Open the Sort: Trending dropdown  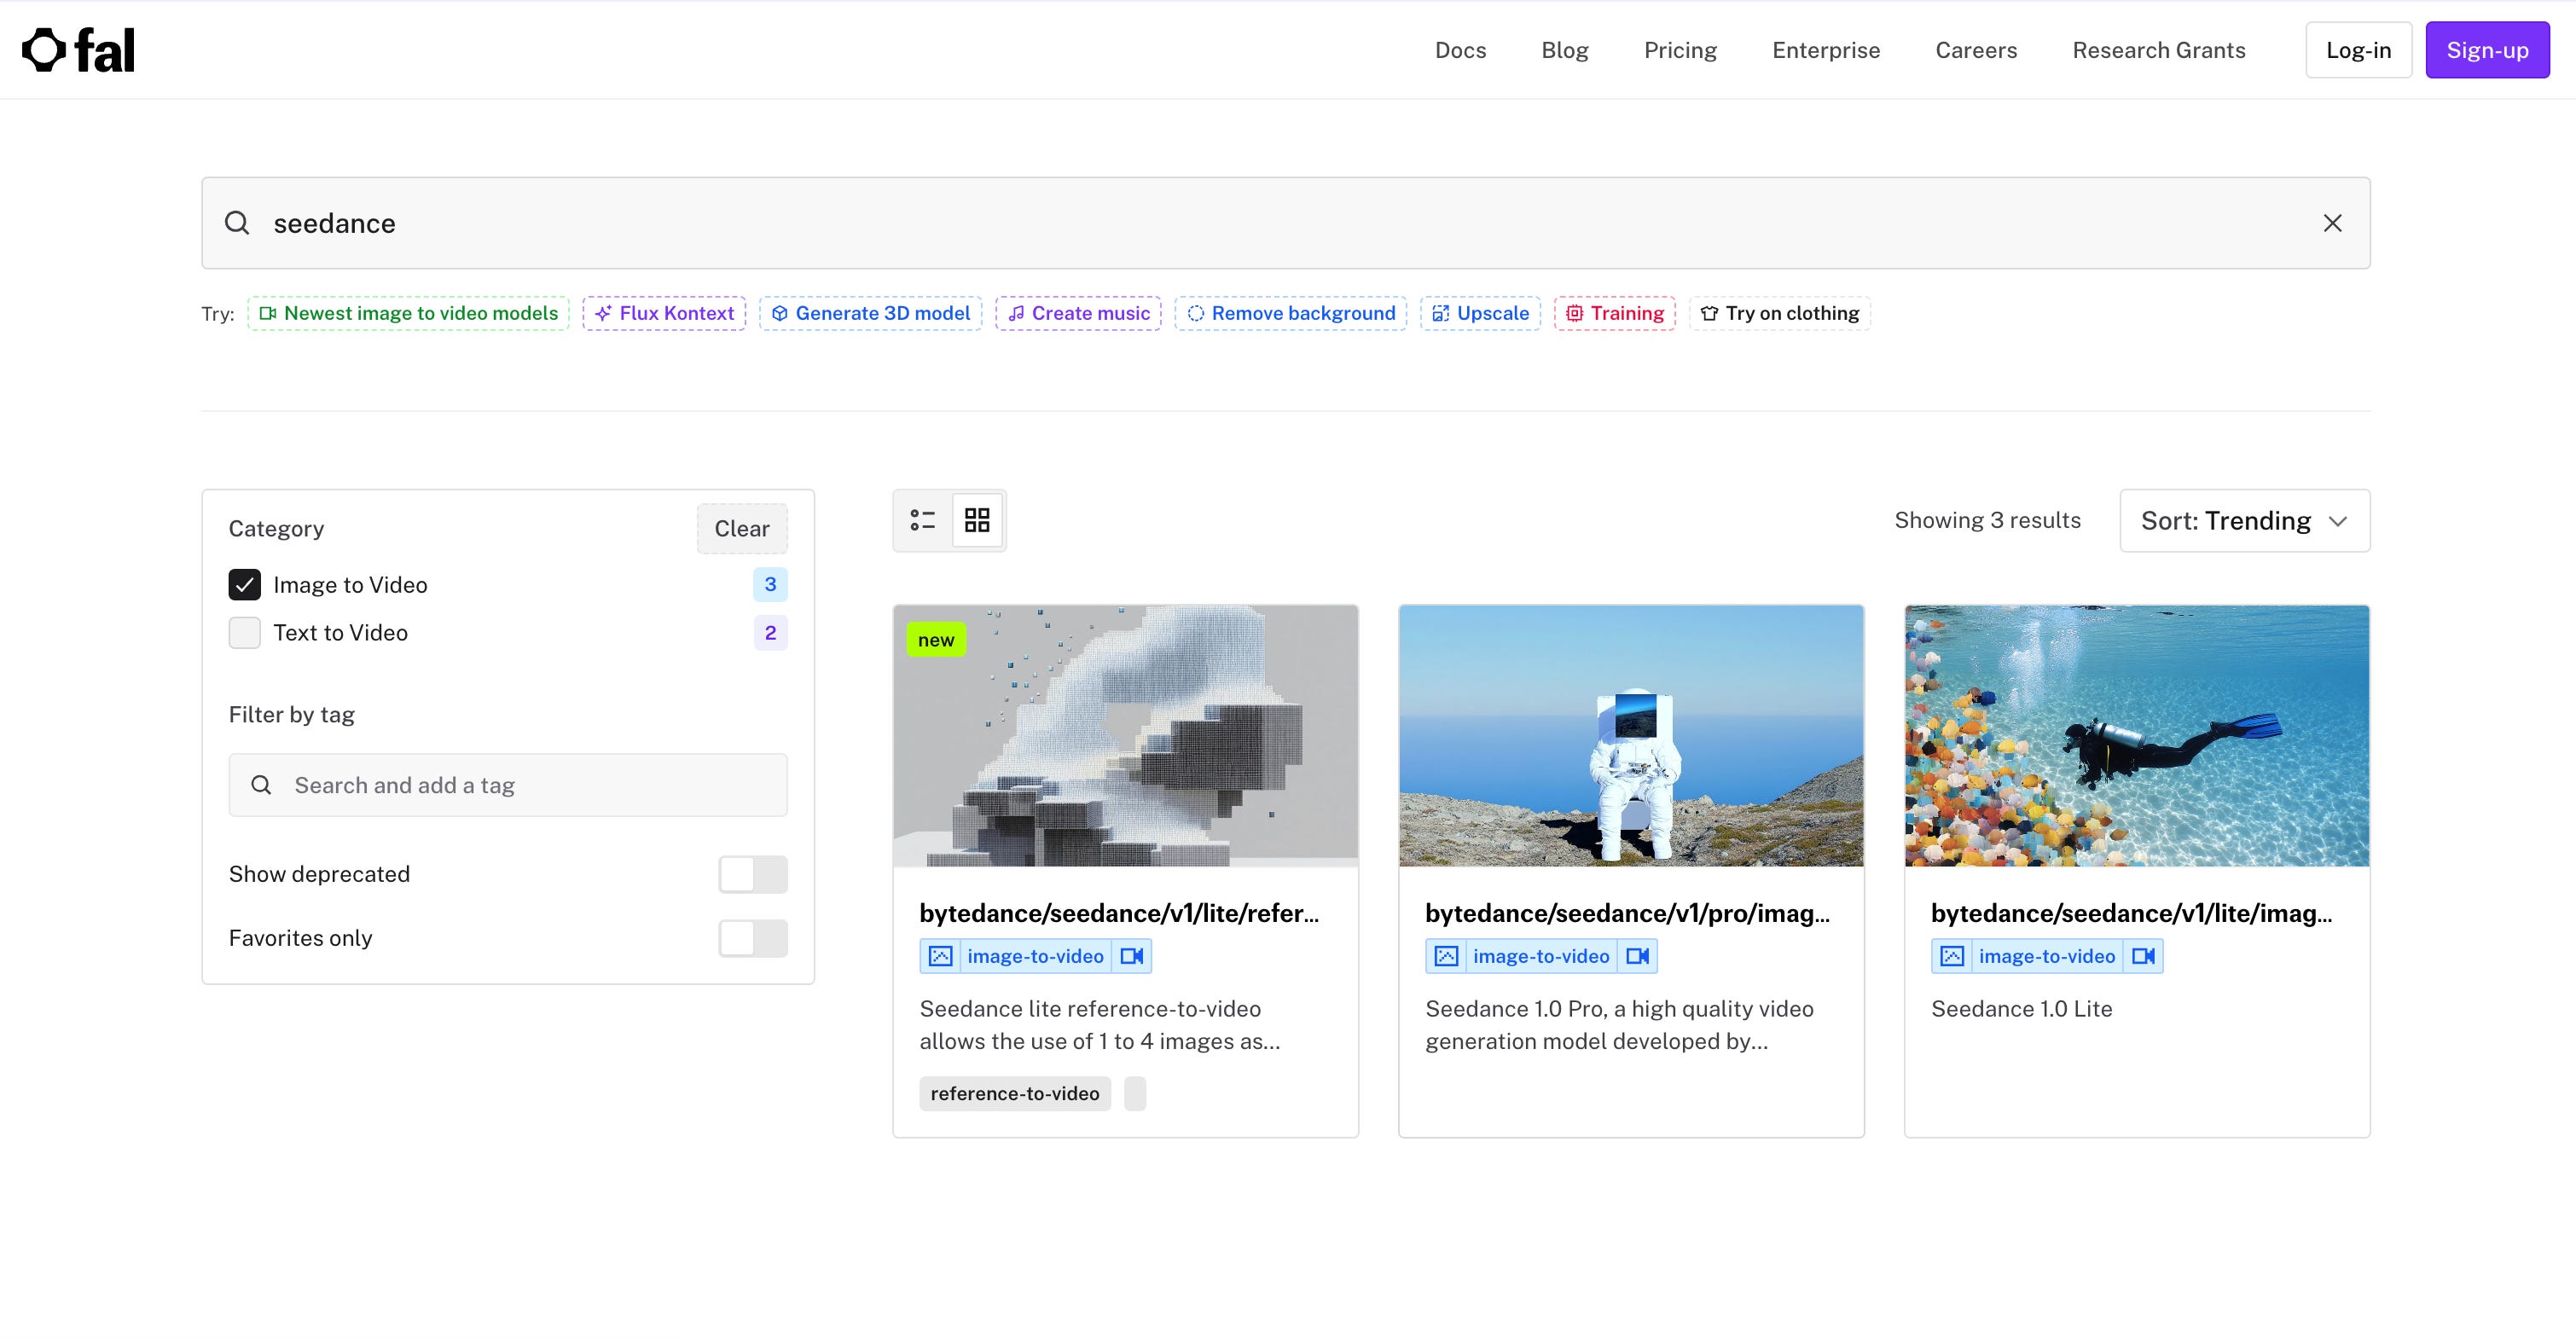2244,521
